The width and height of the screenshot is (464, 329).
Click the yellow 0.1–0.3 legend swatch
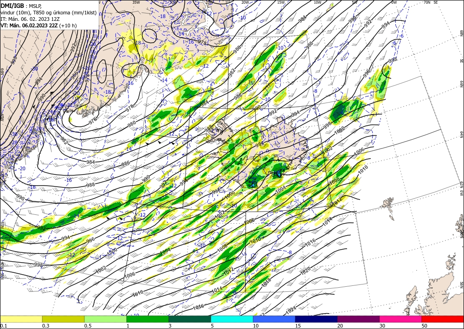[21, 319]
